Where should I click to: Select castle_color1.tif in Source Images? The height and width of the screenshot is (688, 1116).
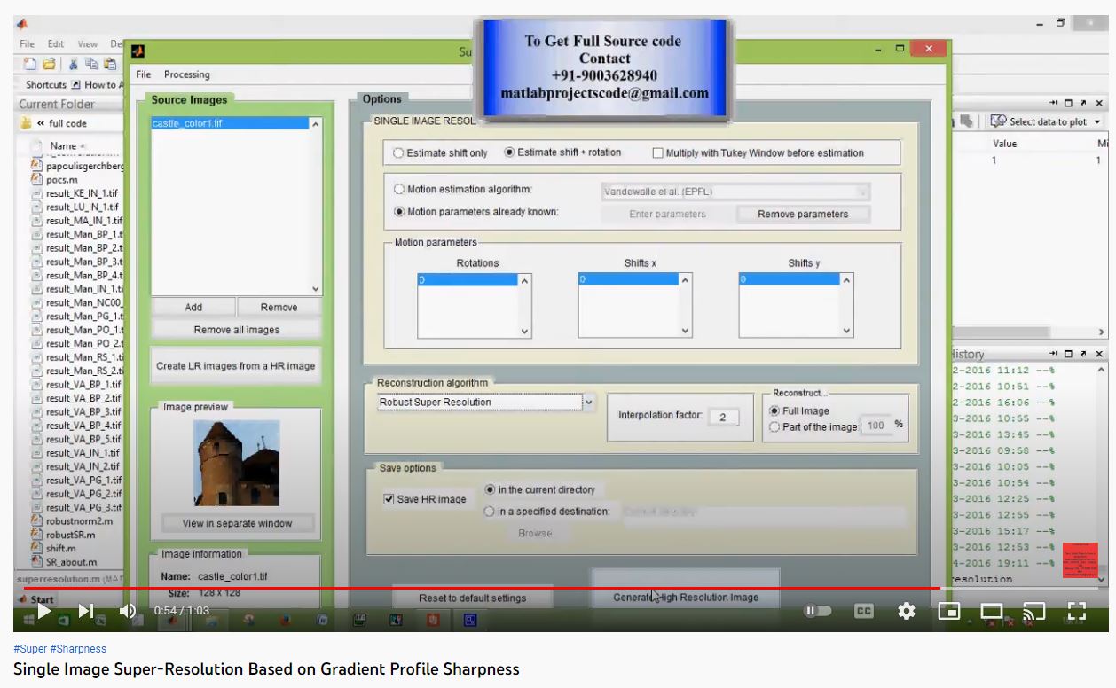click(x=230, y=124)
